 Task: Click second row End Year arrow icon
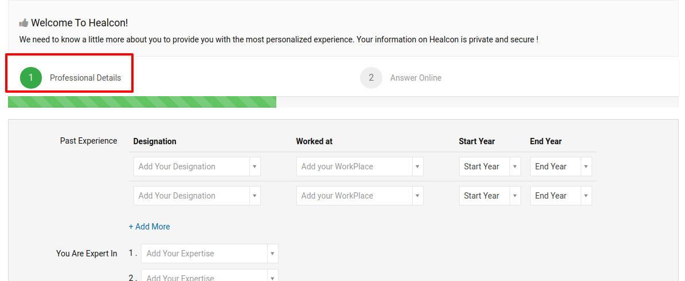tap(586, 196)
